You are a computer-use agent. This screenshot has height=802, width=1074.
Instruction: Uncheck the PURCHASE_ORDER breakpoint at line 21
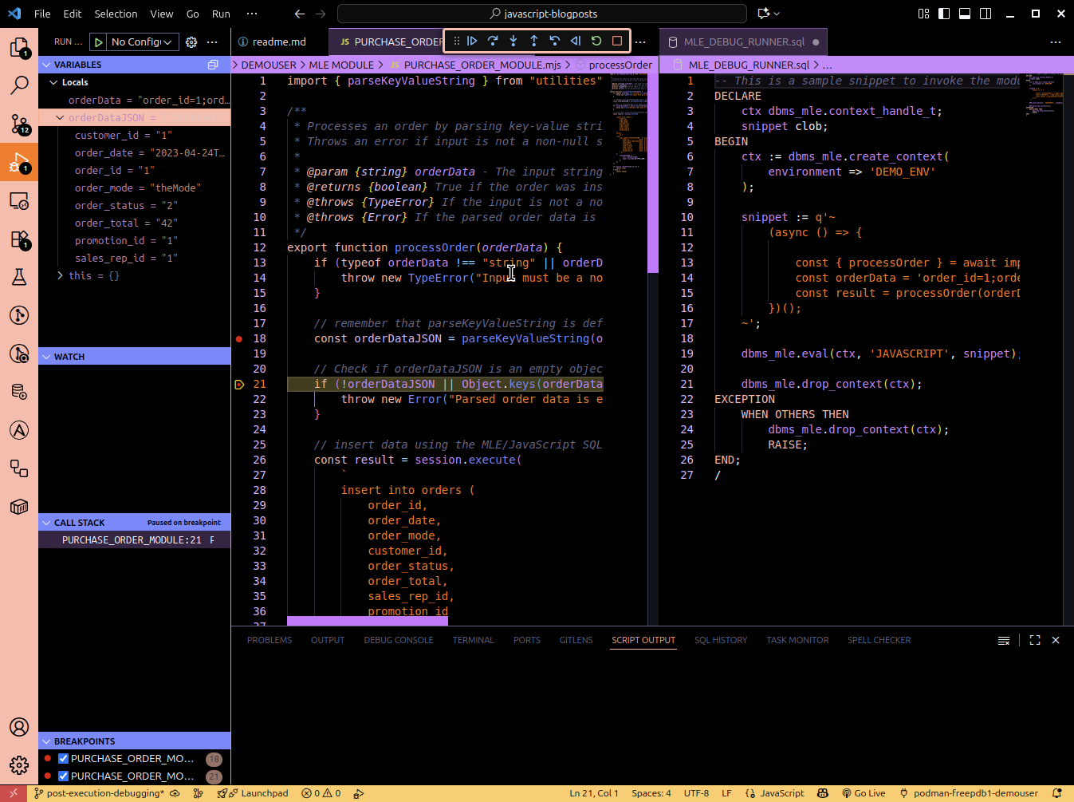click(63, 776)
